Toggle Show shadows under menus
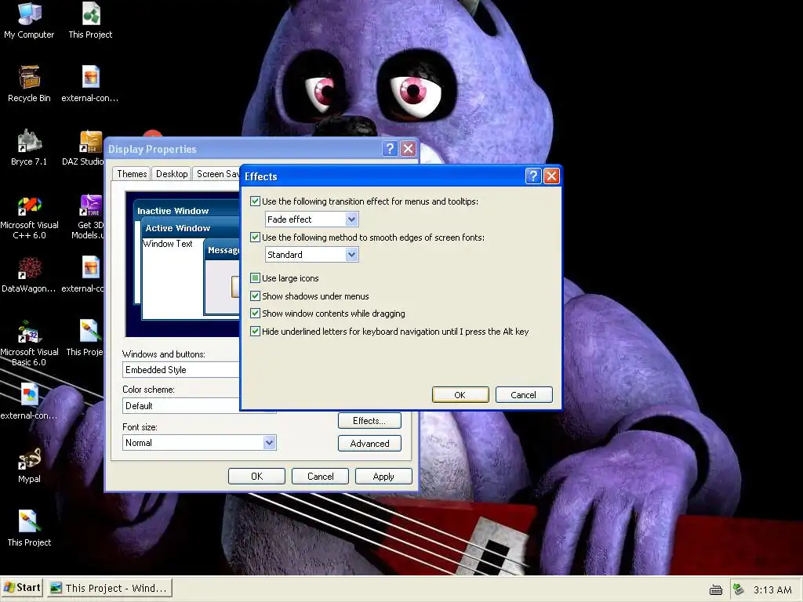This screenshot has height=602, width=803. point(255,296)
